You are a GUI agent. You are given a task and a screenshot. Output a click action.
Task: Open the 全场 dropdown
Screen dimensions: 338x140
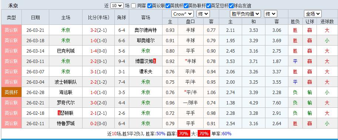pyautogui.click(x=313, y=14)
